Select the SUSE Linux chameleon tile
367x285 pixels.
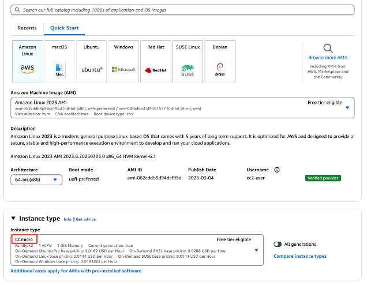(x=188, y=61)
